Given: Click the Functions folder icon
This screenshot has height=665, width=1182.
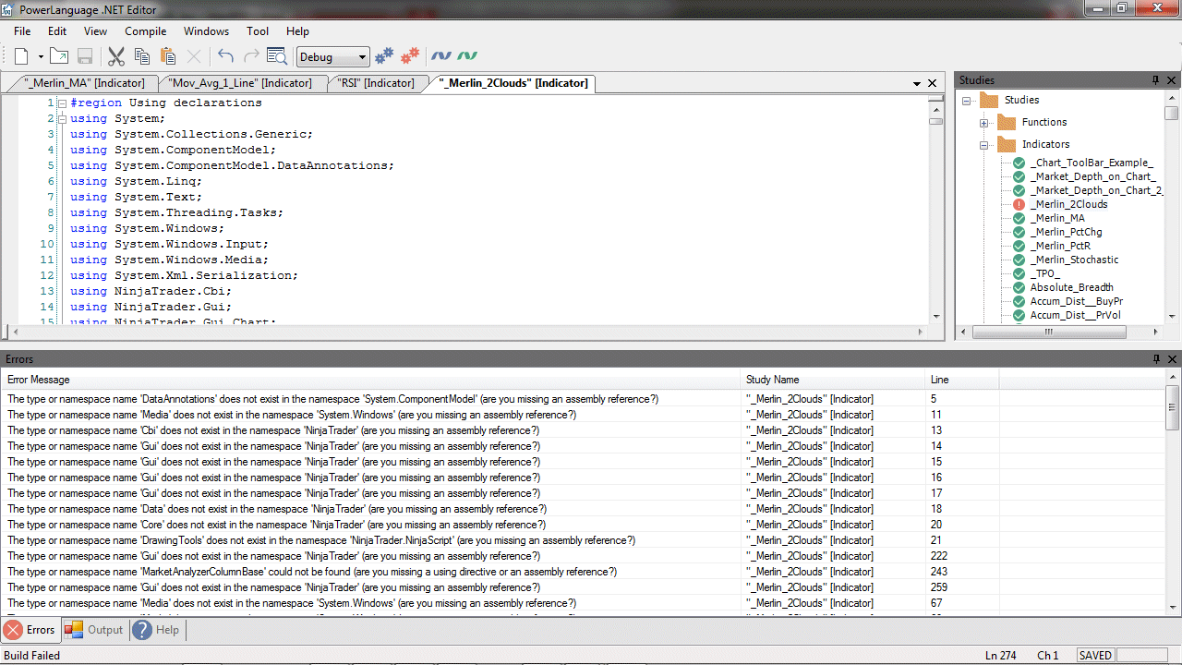Looking at the screenshot, I should pyautogui.click(x=1007, y=122).
